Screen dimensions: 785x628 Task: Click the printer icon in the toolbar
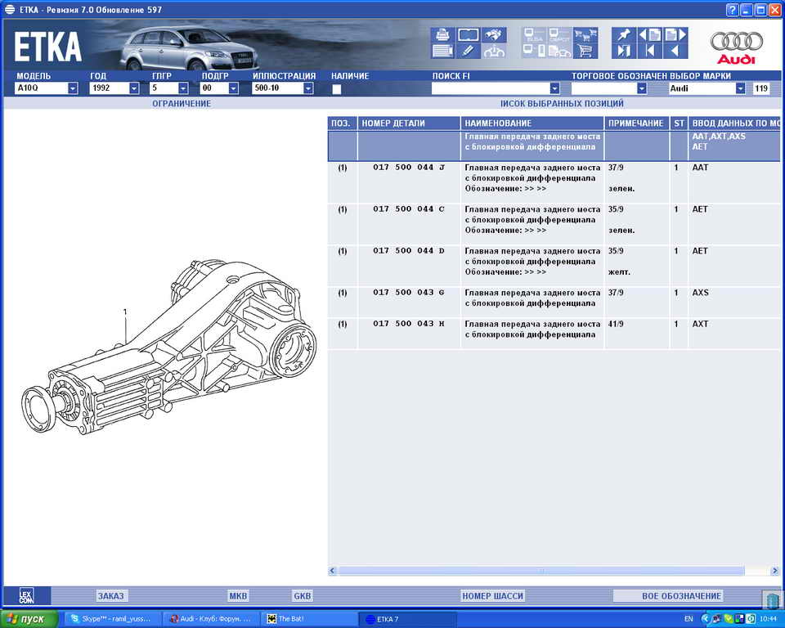pos(442,35)
